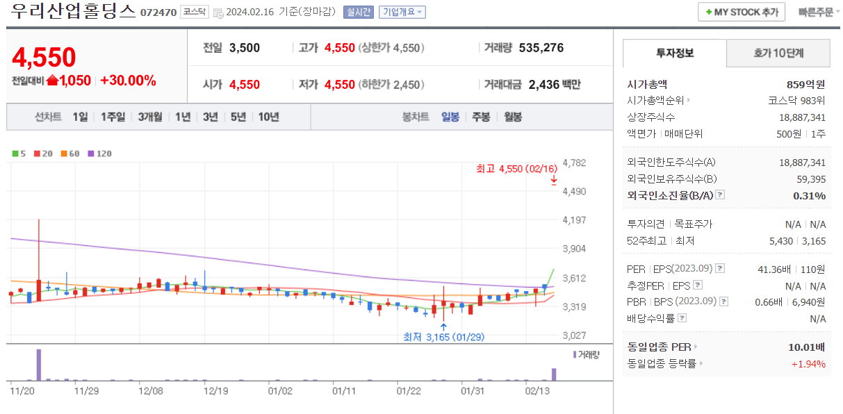Switch to the 호가10단계 tab
Screen dimensions: 843x414
tap(778, 53)
